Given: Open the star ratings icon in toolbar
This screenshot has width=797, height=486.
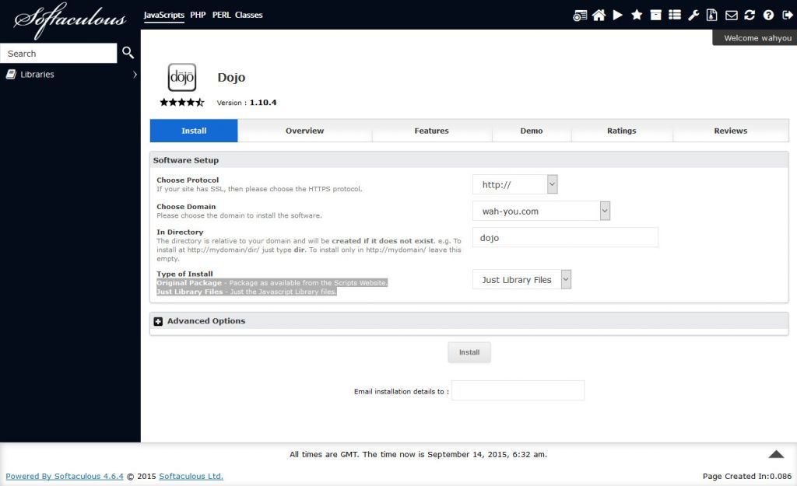Looking at the screenshot, I should tap(637, 15).
